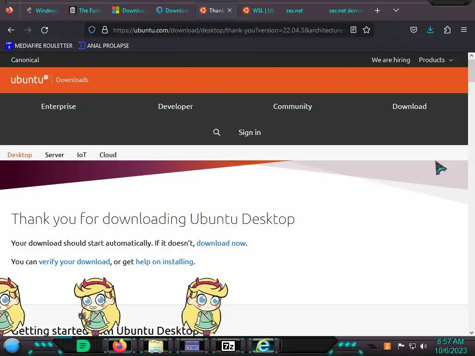The width and height of the screenshot is (475, 356).
Task: Click the Downloads header link
Action: pos(72,80)
